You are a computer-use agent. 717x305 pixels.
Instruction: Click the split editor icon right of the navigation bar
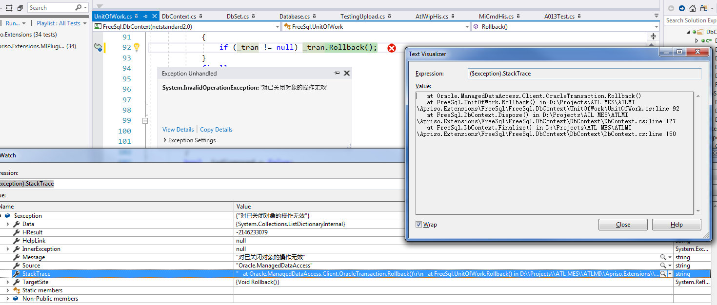tap(653, 36)
